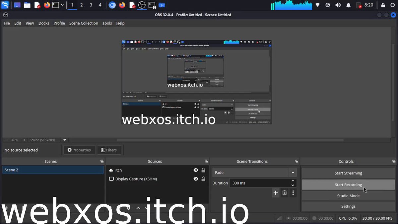Image resolution: width=398 pixels, height=224 pixels.
Task: Open the Fade transition dropdown
Action: (254, 173)
